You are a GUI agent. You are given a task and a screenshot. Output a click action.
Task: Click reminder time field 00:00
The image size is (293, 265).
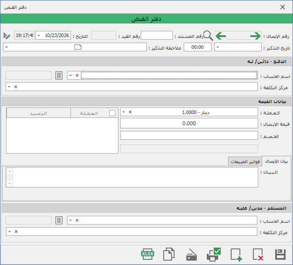198,47
